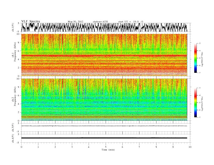Click the 'Time (min)' axis title
This screenshot has width=214, height=165.
108,150
